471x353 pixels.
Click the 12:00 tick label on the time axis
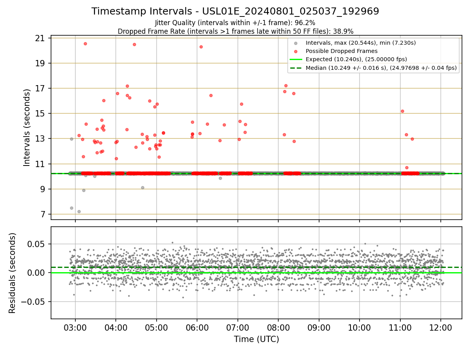pos(441,327)
